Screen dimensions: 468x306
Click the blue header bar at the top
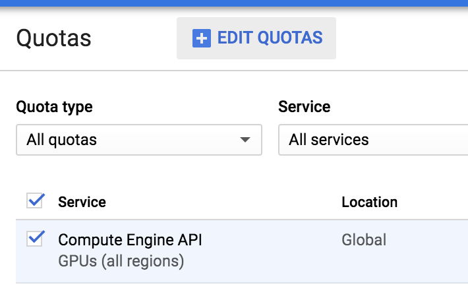click(234, 3)
